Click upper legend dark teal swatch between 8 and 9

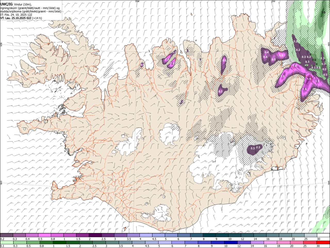coord(210,235)
